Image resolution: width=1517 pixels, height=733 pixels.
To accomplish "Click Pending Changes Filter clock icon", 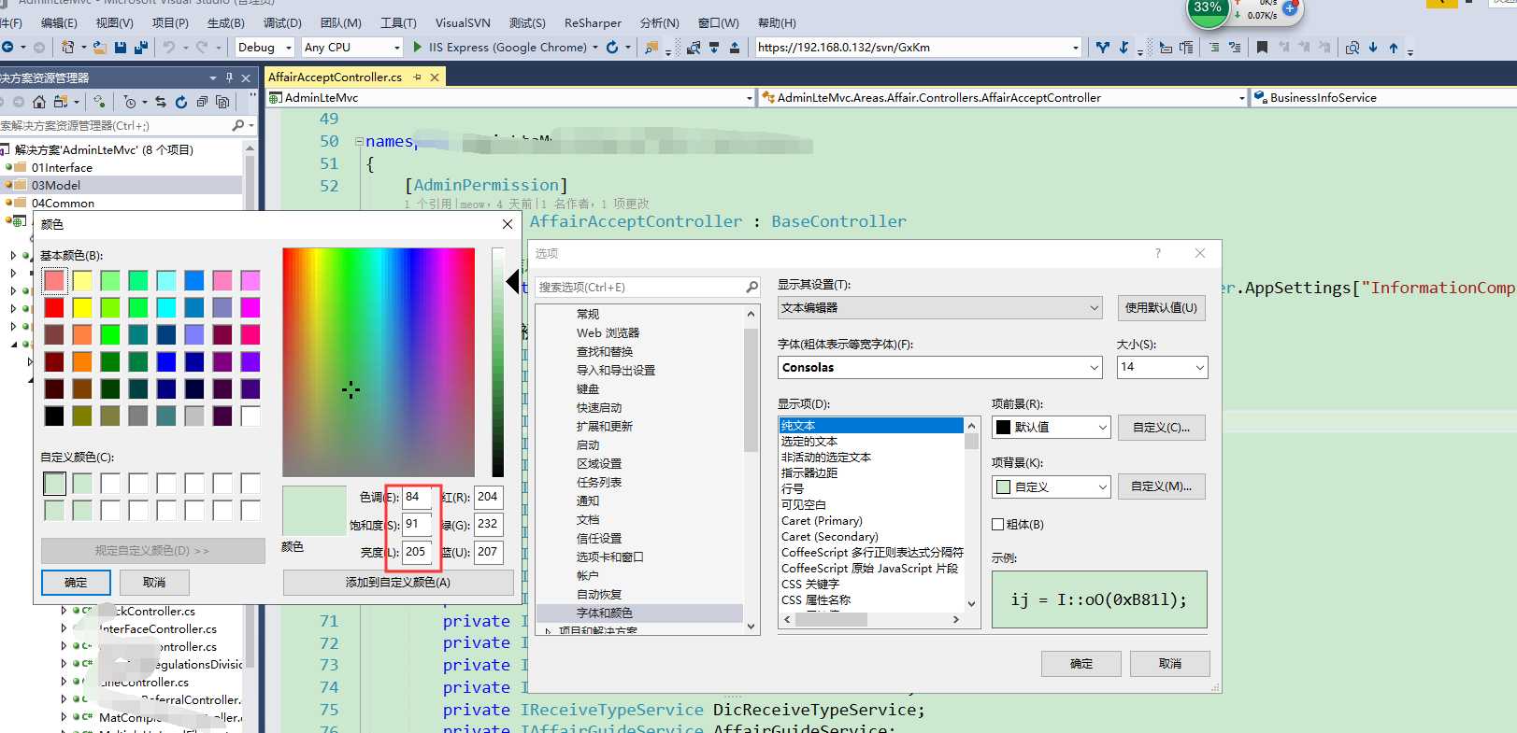I will click(130, 101).
